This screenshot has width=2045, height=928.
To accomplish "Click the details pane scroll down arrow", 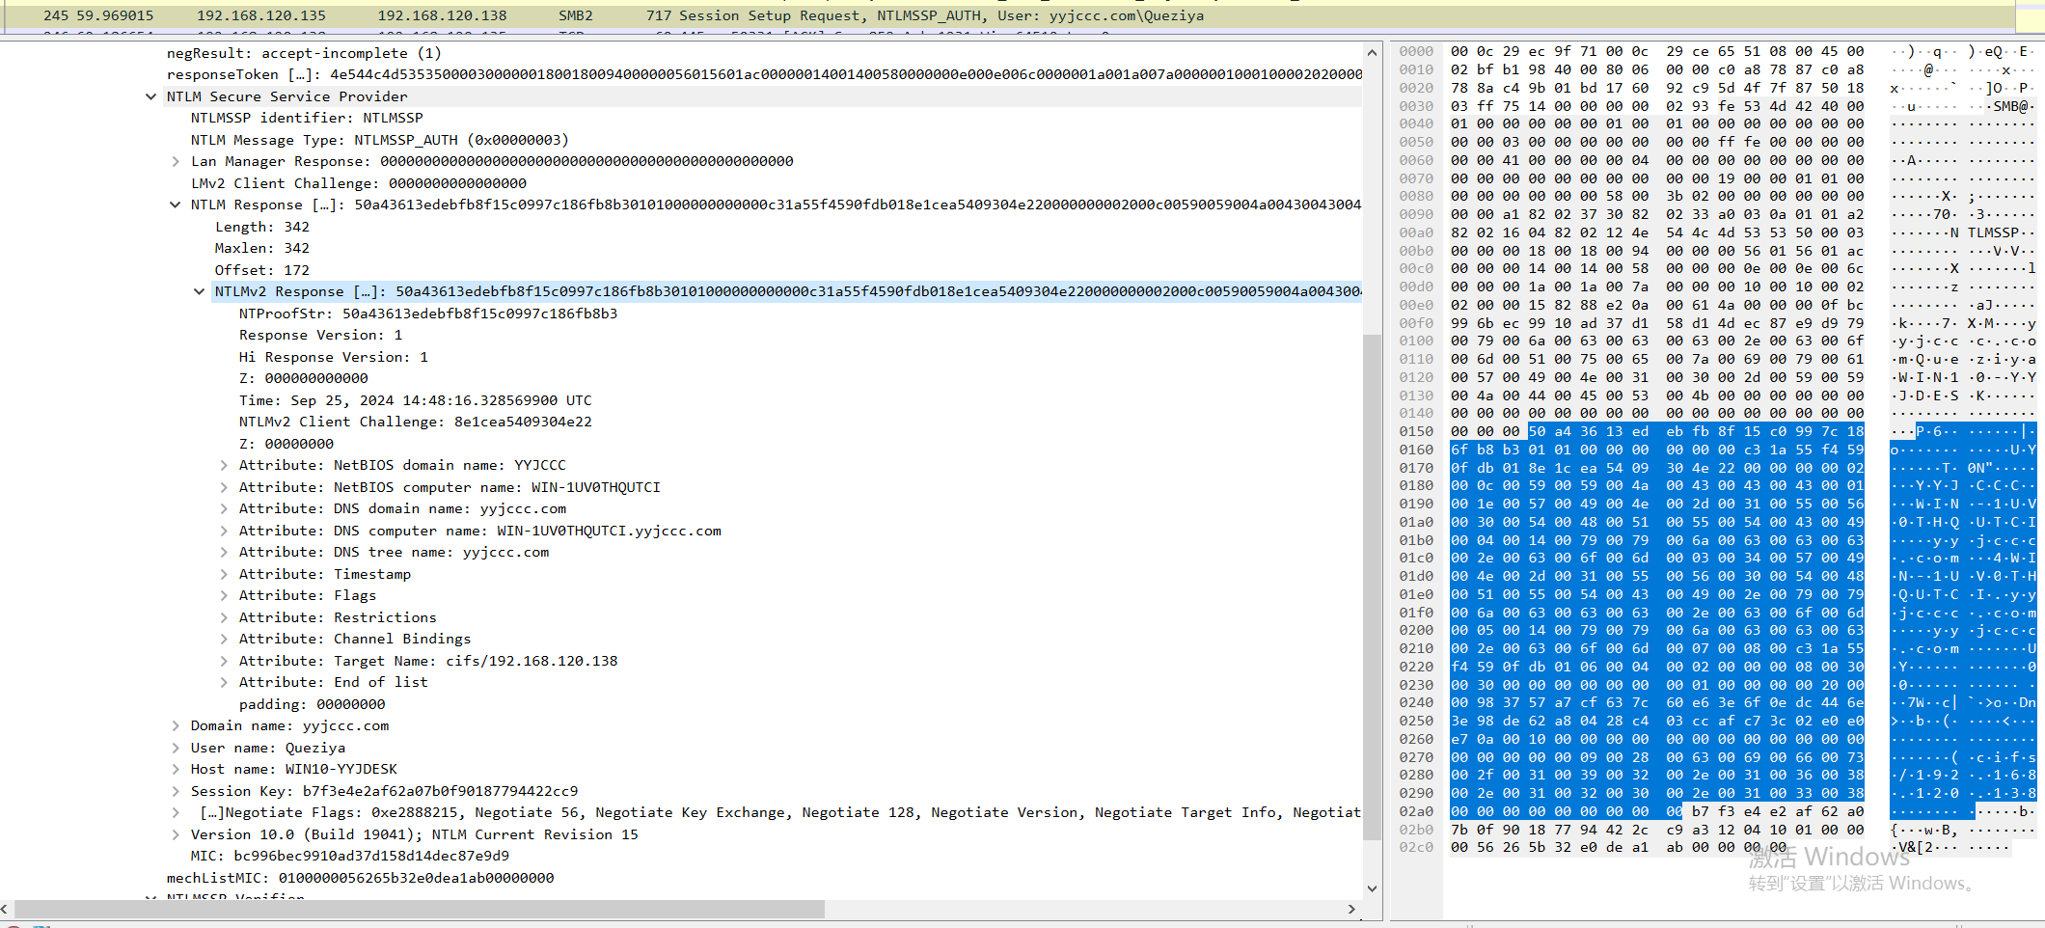I will 1372,888.
